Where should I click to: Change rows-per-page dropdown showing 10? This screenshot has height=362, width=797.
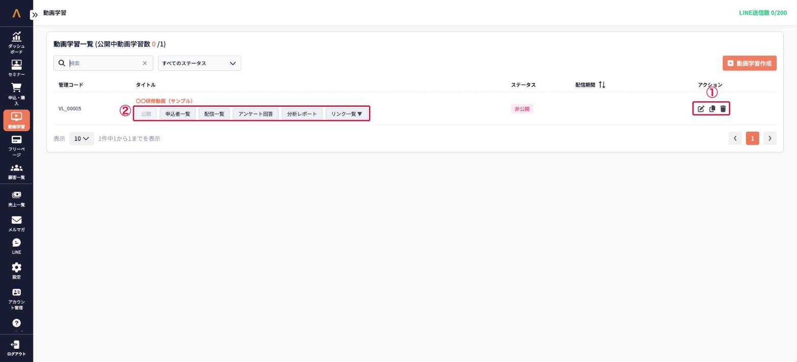81,138
